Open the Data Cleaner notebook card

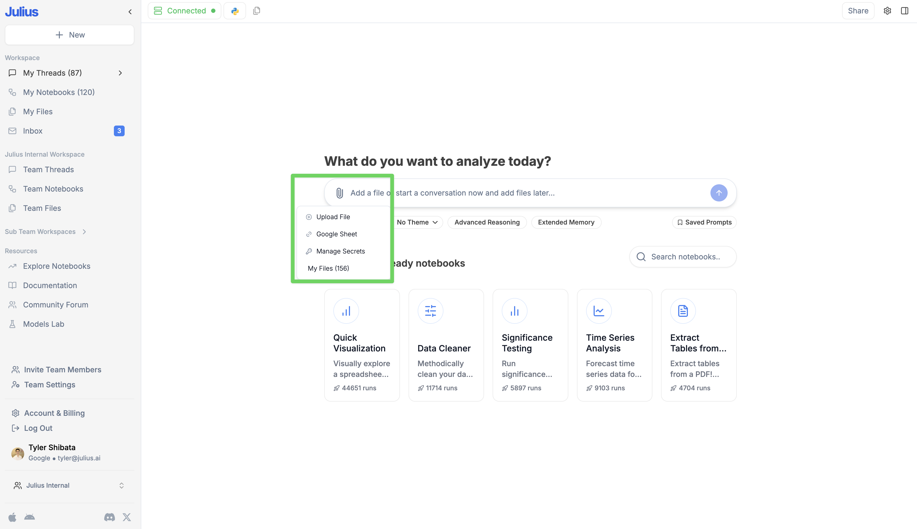446,345
